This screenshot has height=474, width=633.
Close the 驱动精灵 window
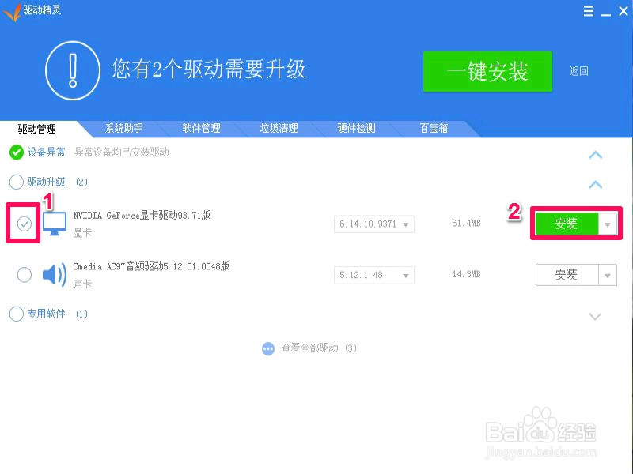point(624,11)
